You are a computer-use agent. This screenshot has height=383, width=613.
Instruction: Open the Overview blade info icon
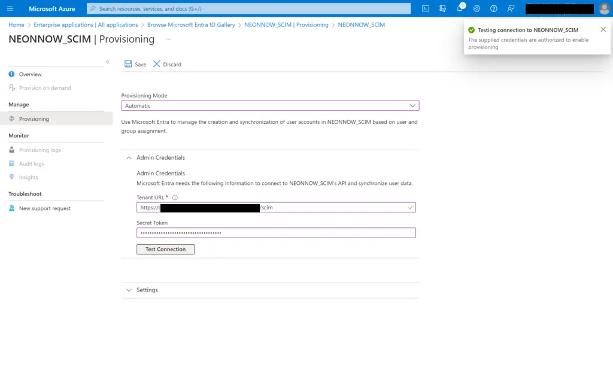coord(11,74)
